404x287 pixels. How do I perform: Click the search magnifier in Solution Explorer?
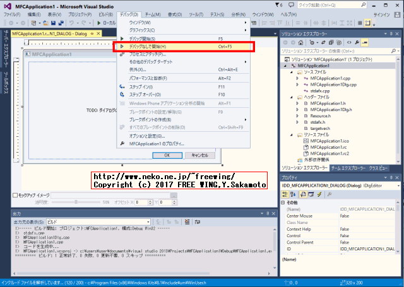click(393, 51)
